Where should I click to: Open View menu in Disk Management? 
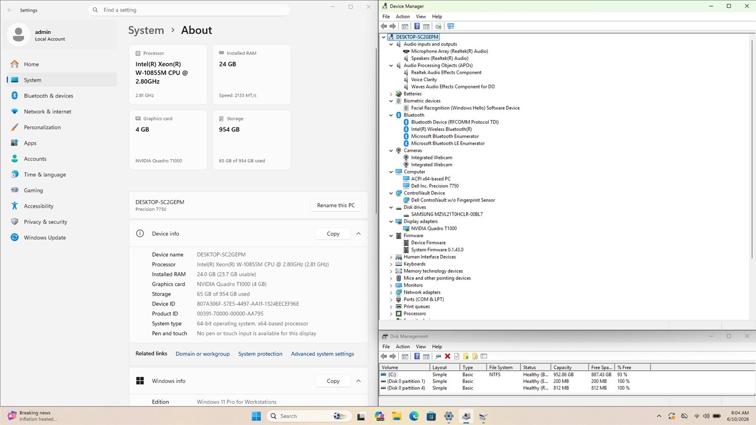pos(421,347)
